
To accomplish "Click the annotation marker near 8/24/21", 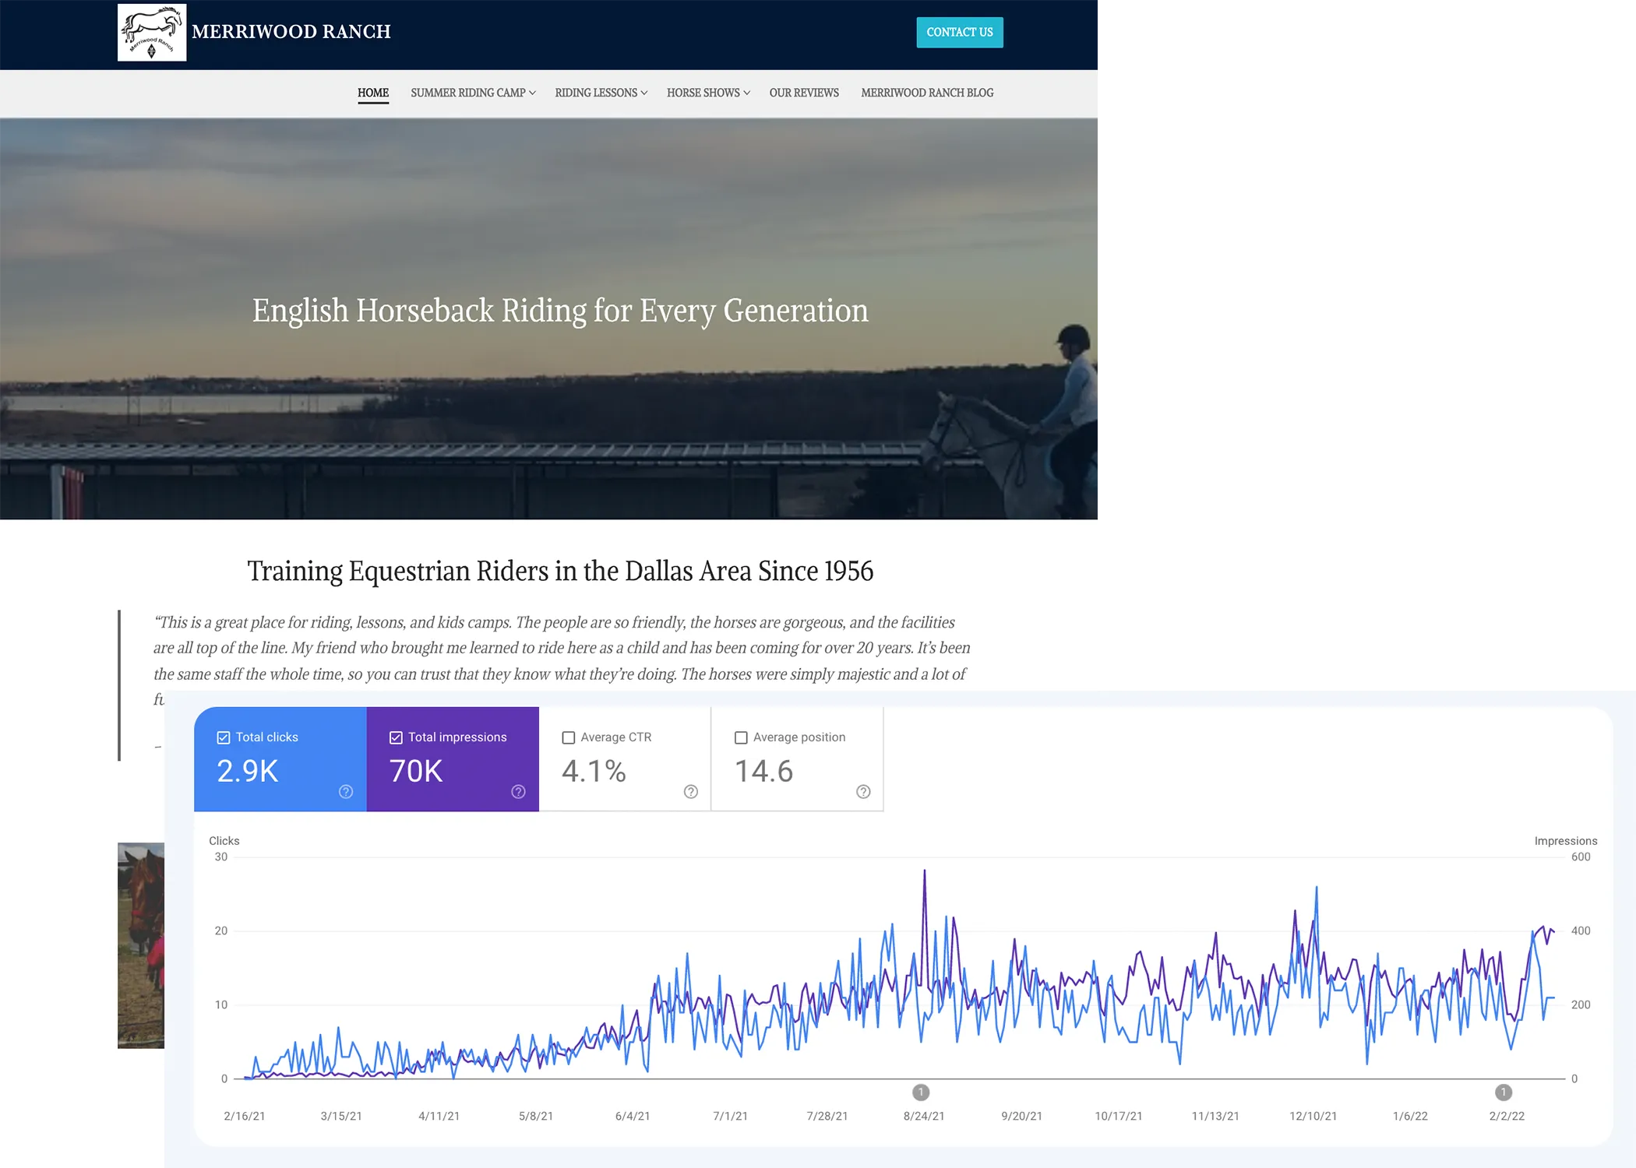I will 921,1092.
